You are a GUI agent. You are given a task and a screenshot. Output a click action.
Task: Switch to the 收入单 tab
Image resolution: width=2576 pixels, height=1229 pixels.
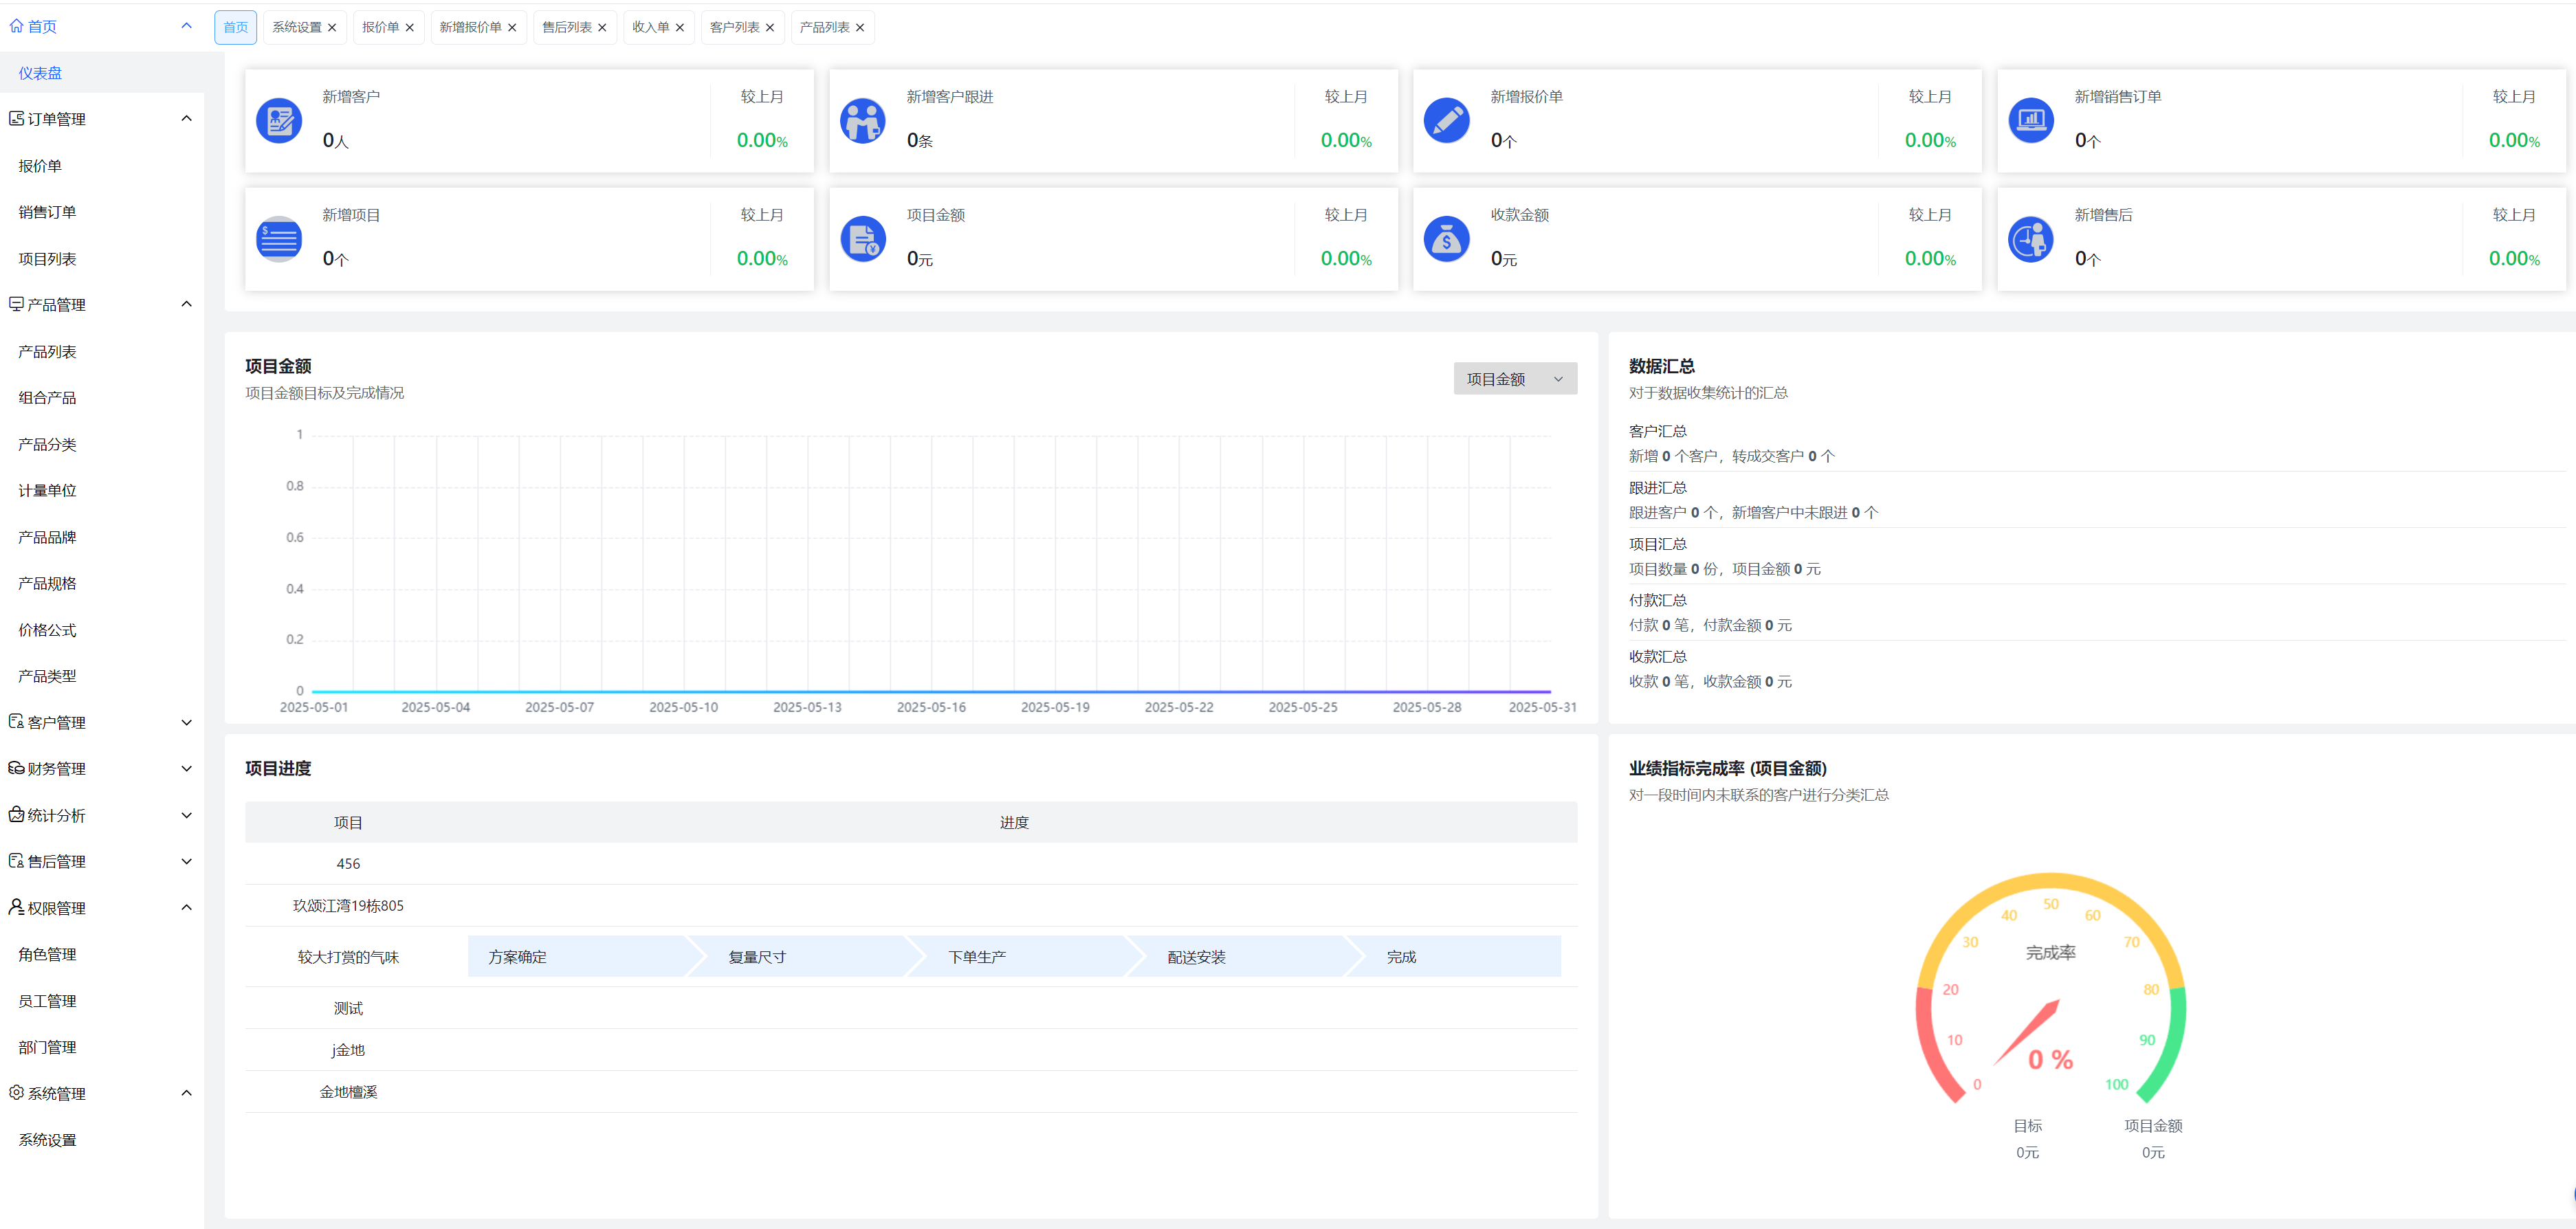pyautogui.click(x=650, y=28)
